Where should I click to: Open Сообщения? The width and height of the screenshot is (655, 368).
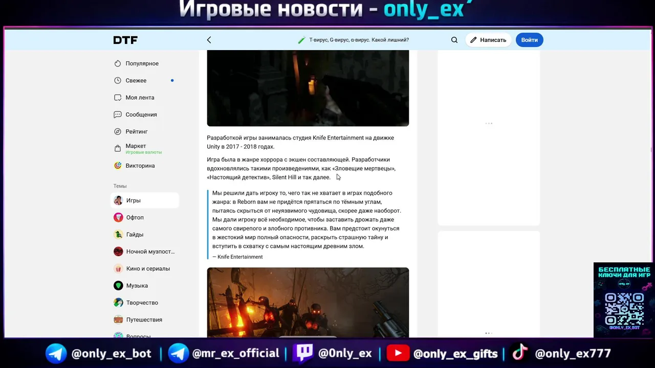coord(141,114)
